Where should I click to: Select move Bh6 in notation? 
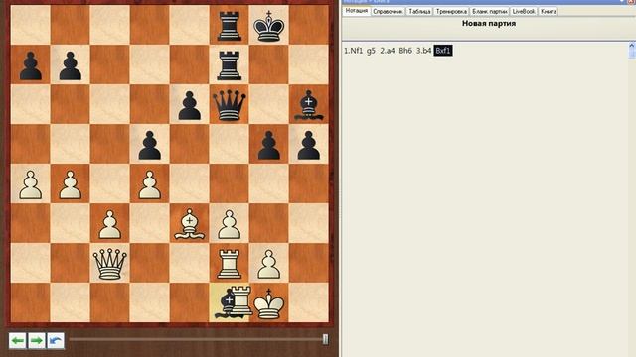tap(405, 51)
